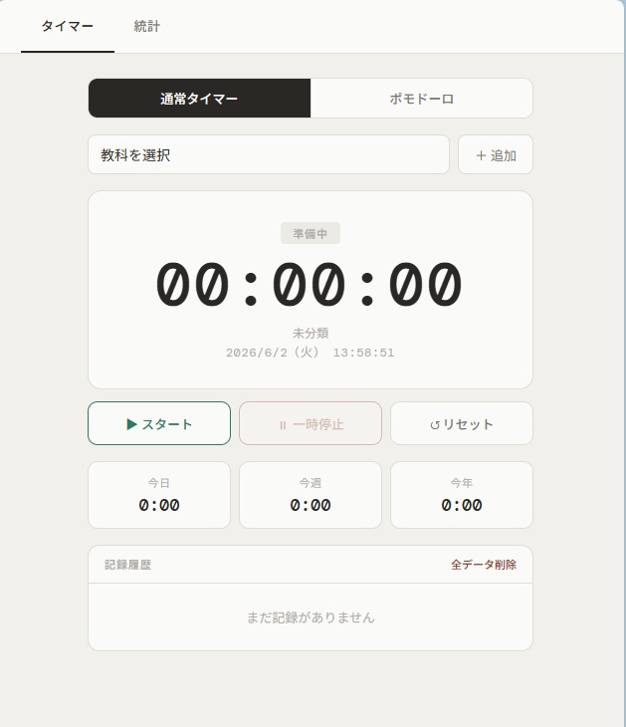The width and height of the screenshot is (626, 727).
Task: Click the 全データ削除 link
Action: (x=484, y=565)
